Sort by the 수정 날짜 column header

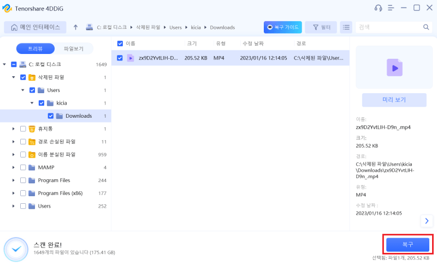(x=253, y=44)
